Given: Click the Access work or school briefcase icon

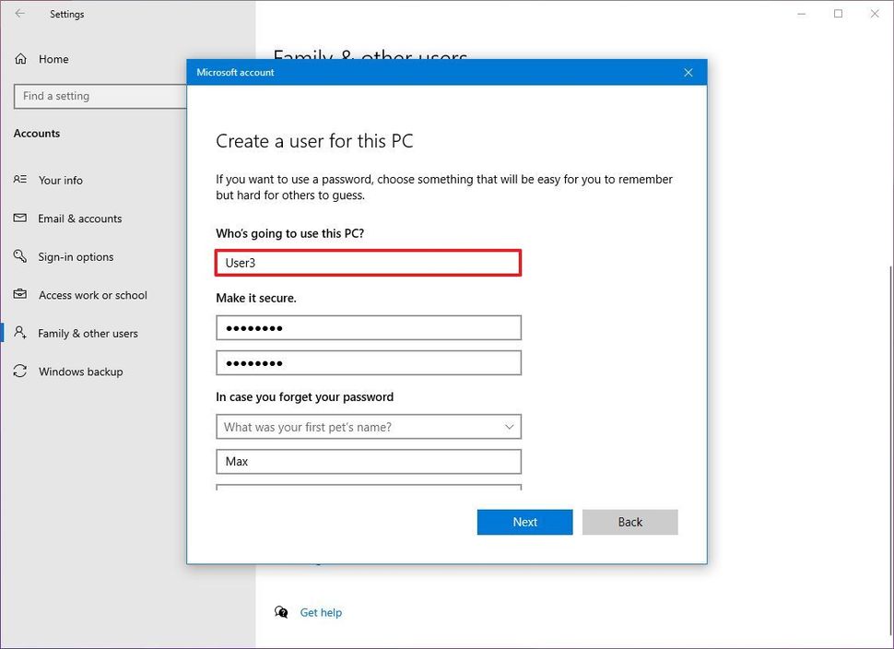Looking at the screenshot, I should pyautogui.click(x=20, y=295).
